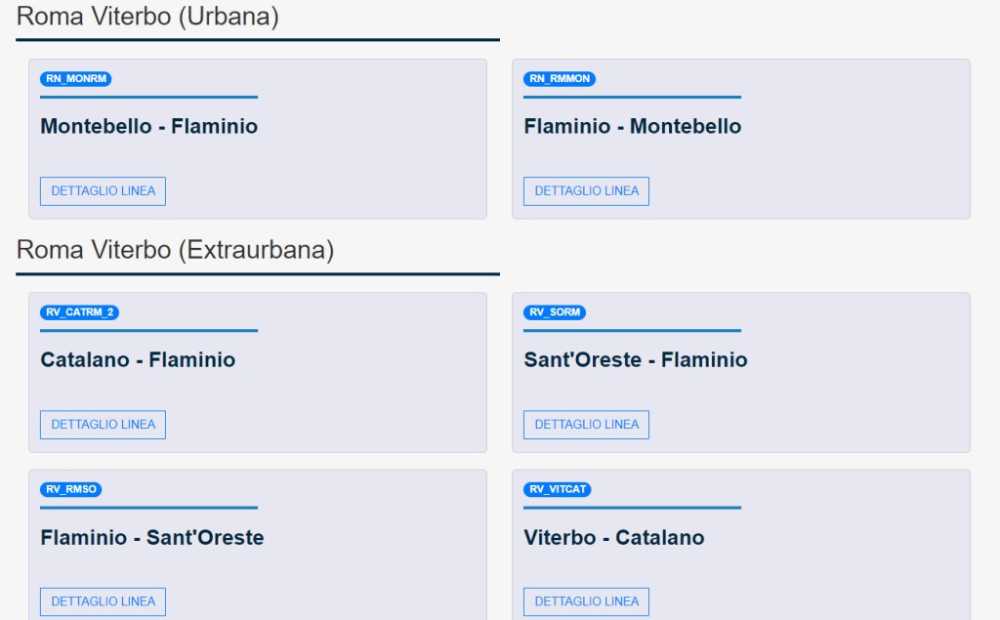Viewport: 1000px width, 620px height.
Task: Open DETTAGLIO LINEA for Catalano - Flaminio
Action: click(103, 425)
